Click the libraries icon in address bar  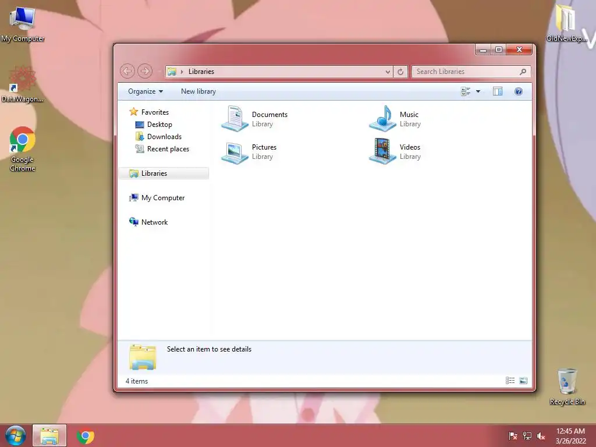pos(172,72)
